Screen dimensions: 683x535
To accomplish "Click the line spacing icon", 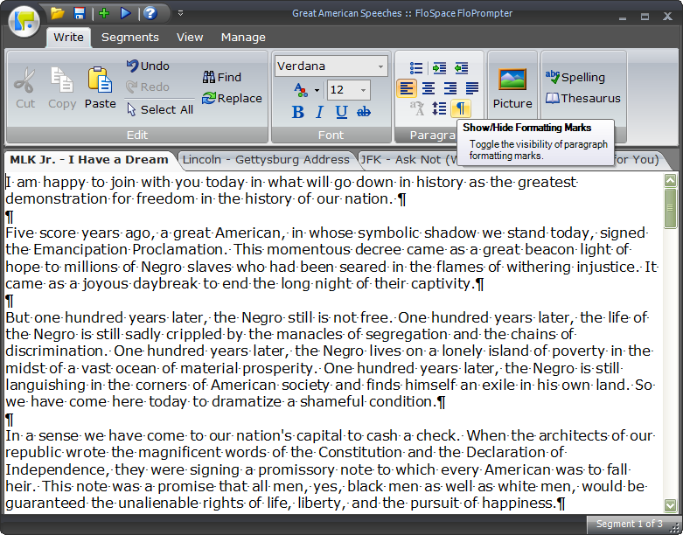I will point(439,108).
